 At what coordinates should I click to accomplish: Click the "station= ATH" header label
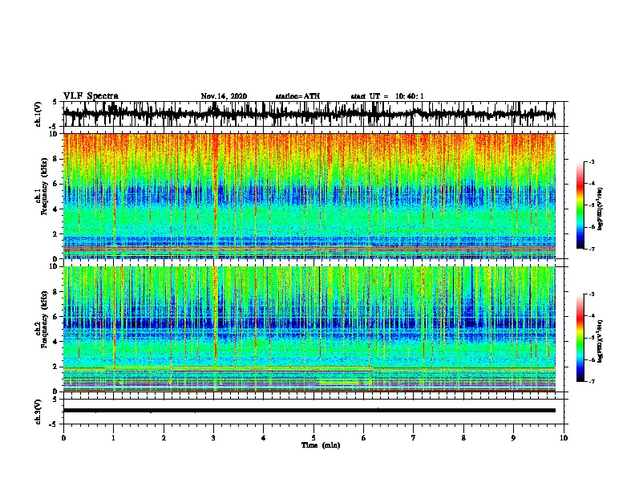pyautogui.click(x=297, y=96)
